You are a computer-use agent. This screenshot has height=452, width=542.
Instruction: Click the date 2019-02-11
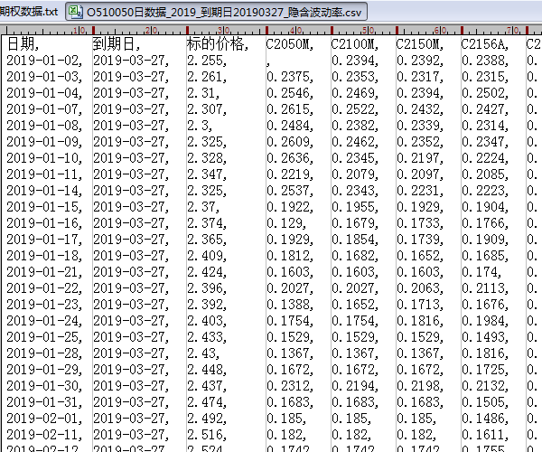click(44, 435)
